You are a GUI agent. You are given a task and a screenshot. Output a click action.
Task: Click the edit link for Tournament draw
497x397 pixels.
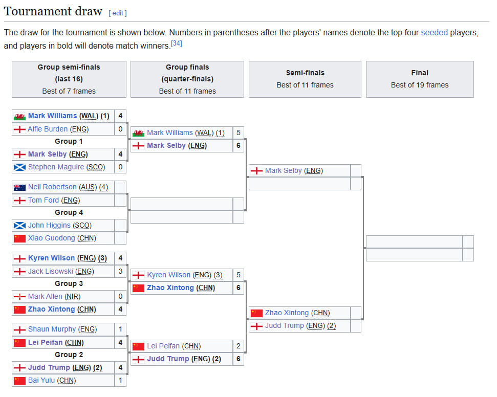click(118, 13)
